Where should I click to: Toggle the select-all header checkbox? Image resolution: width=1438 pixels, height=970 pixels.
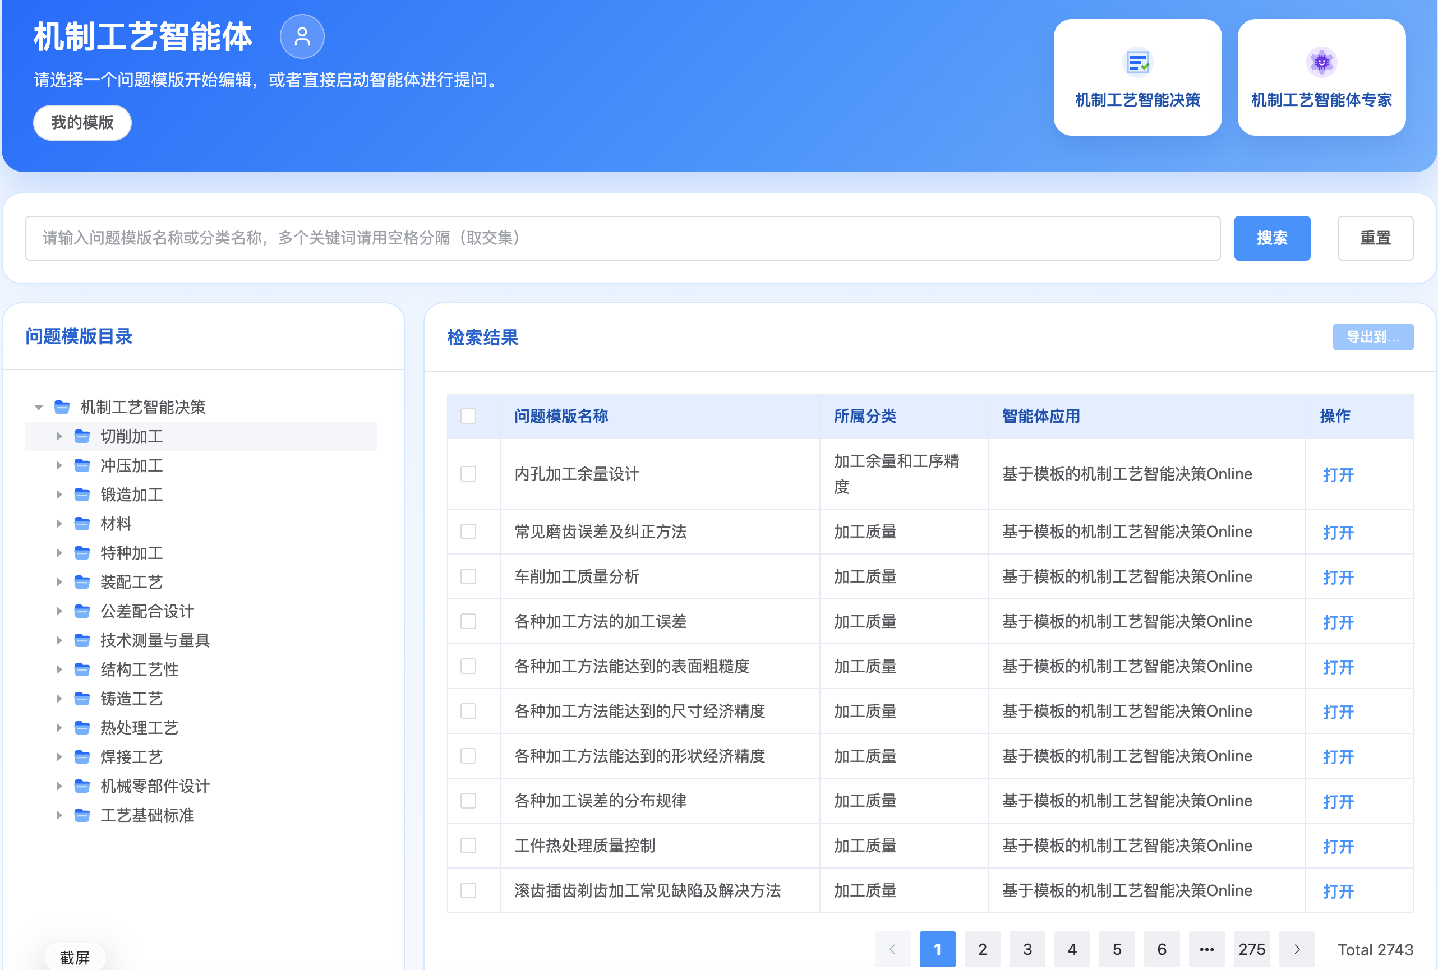coord(468,415)
